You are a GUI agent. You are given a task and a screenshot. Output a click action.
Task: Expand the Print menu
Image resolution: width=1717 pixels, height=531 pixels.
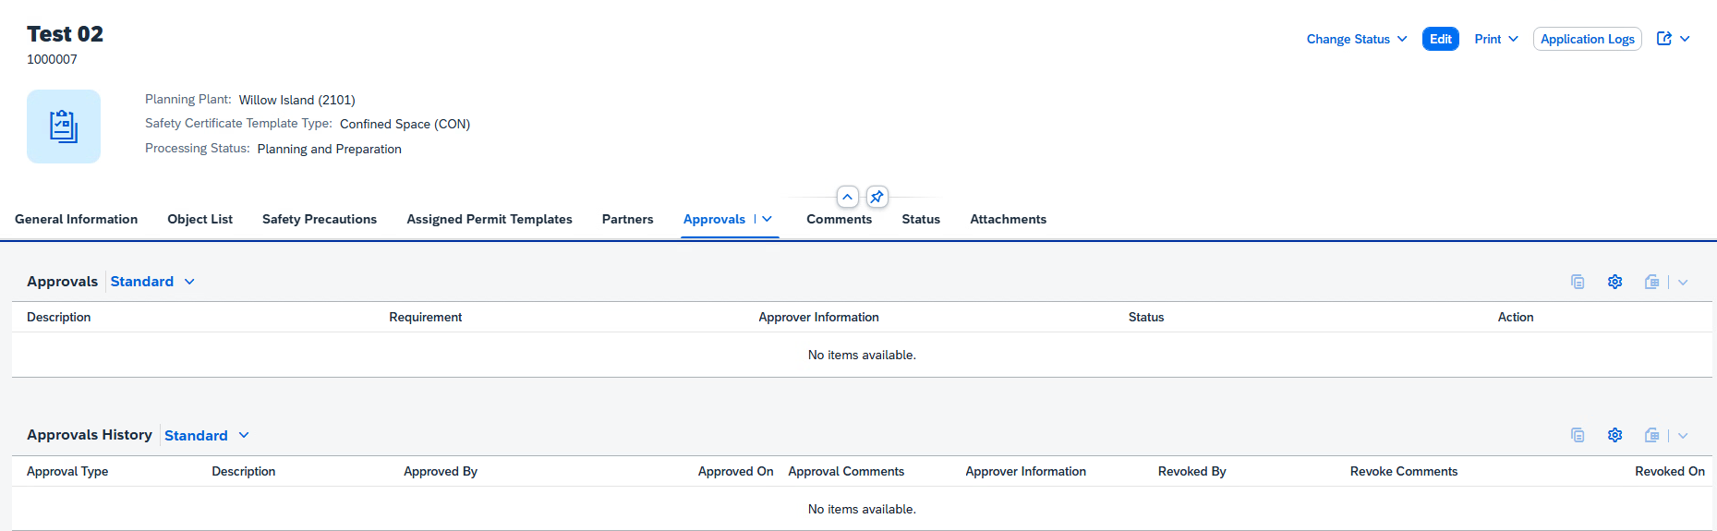[x=1495, y=39]
